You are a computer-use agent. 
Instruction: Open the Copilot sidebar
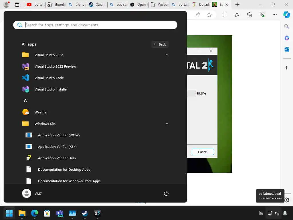286,15
